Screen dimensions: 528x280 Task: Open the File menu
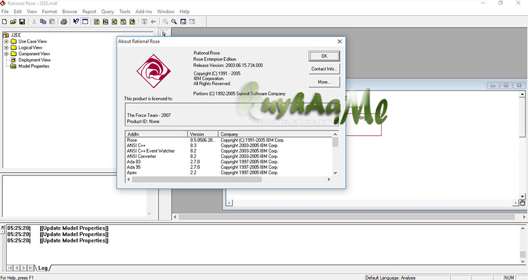[5, 11]
